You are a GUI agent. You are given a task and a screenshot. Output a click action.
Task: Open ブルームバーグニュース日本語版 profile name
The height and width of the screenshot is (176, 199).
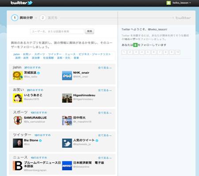(x=42, y=165)
